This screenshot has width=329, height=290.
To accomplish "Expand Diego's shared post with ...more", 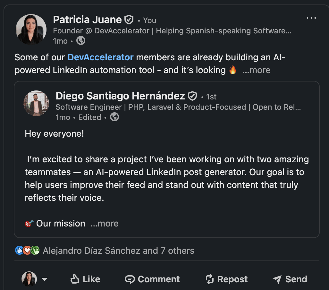I will tap(105, 224).
